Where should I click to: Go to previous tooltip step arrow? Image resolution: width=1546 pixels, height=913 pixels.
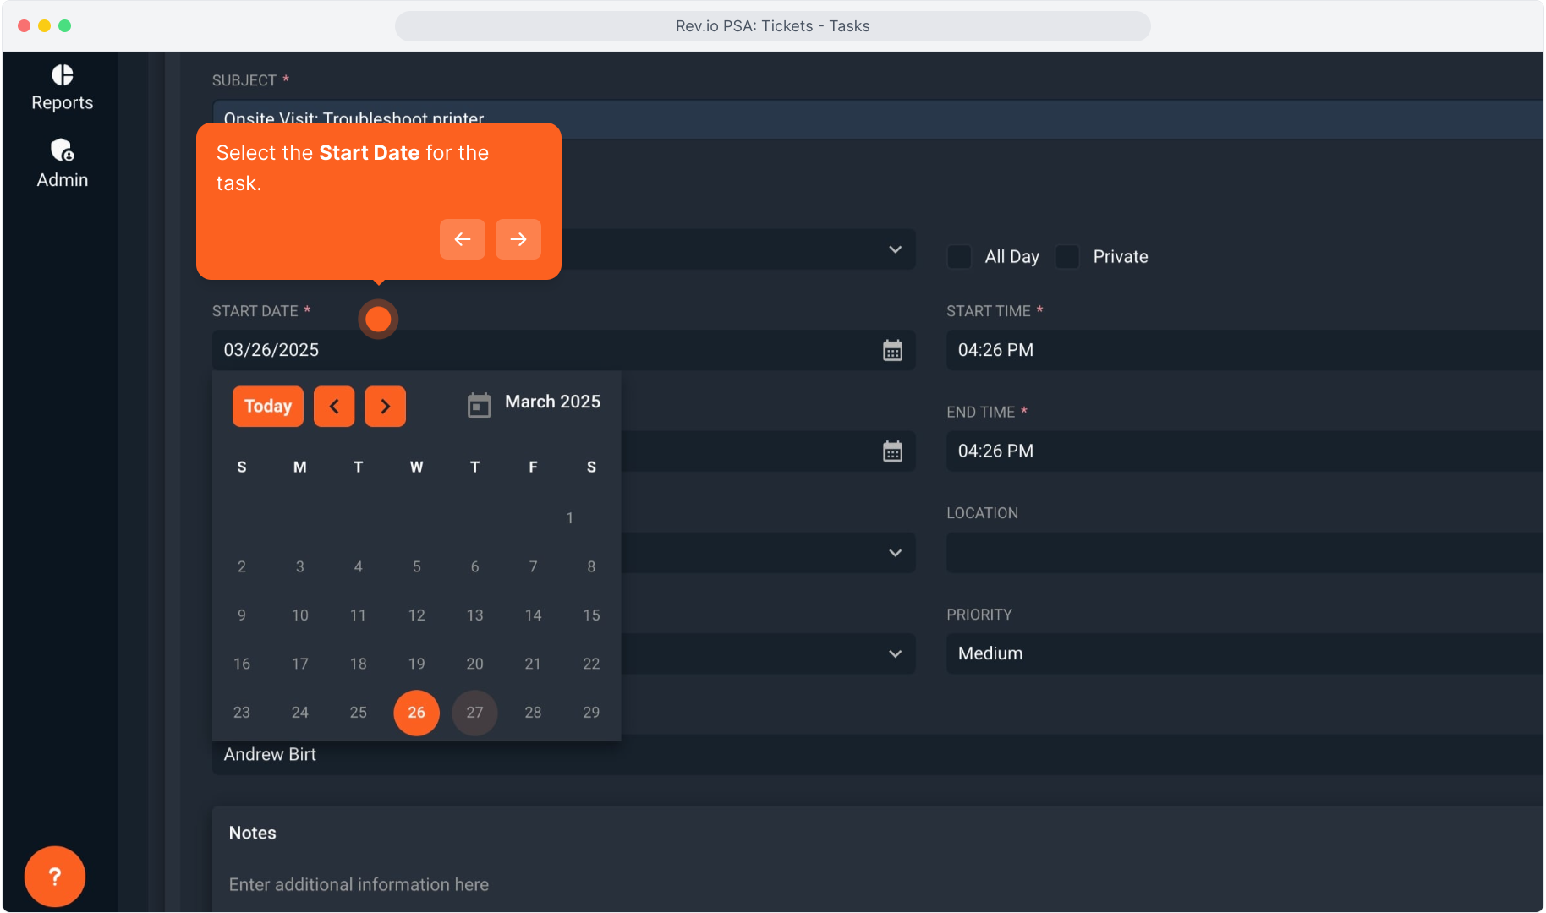pyautogui.click(x=462, y=239)
